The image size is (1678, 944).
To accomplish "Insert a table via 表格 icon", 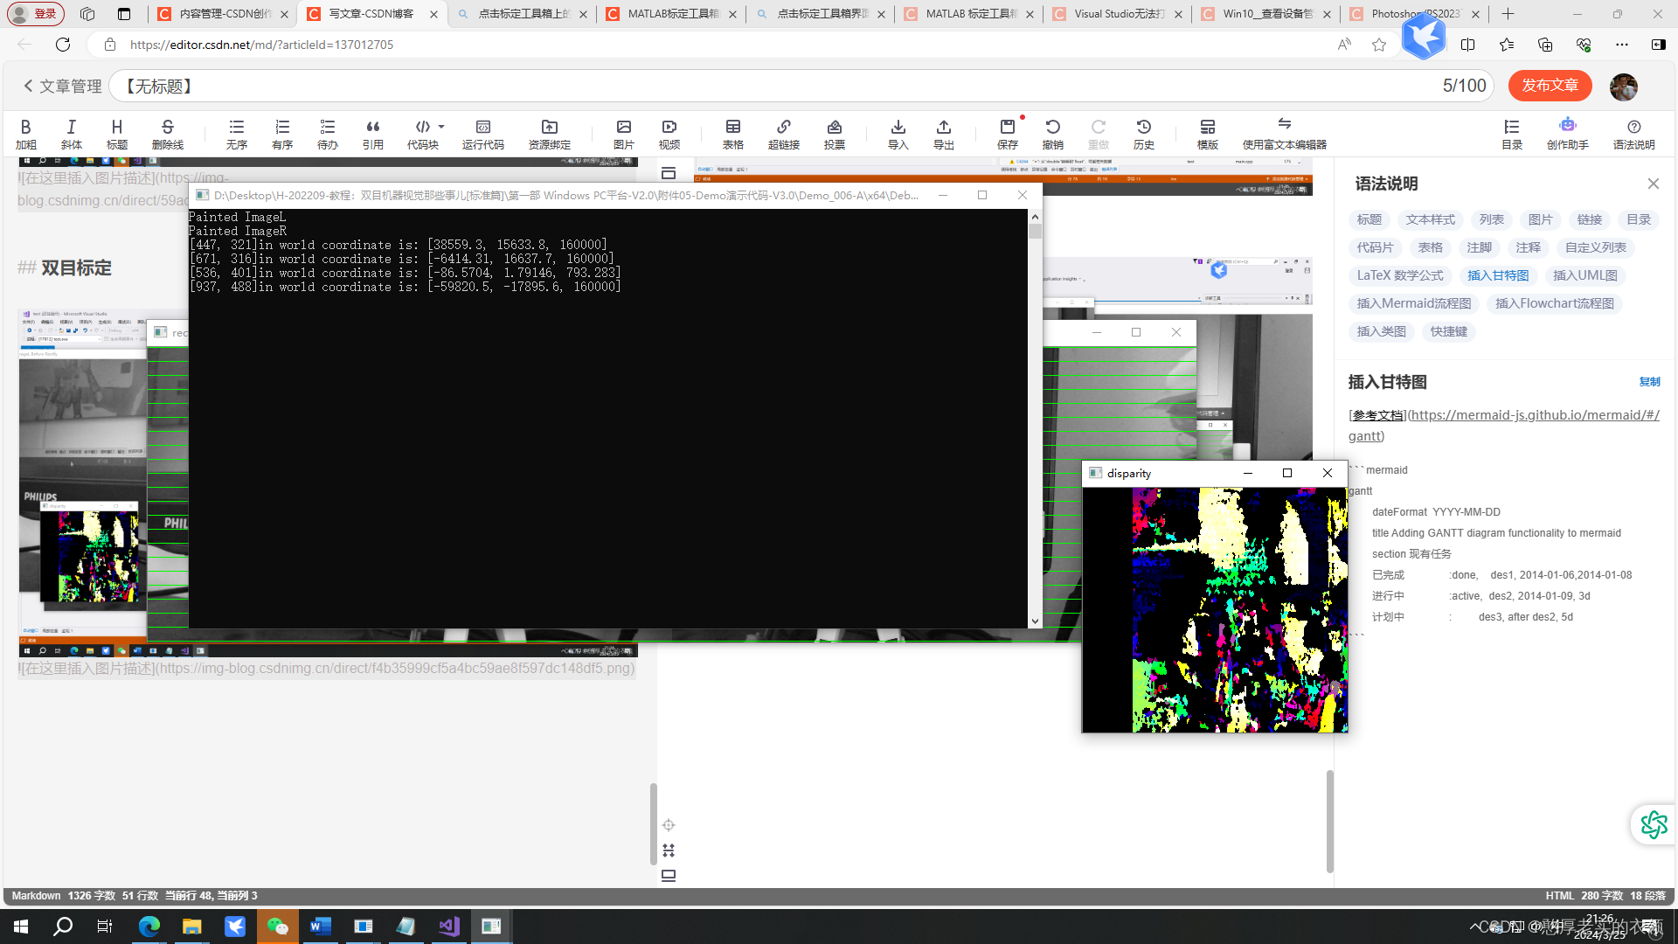I will point(732,133).
